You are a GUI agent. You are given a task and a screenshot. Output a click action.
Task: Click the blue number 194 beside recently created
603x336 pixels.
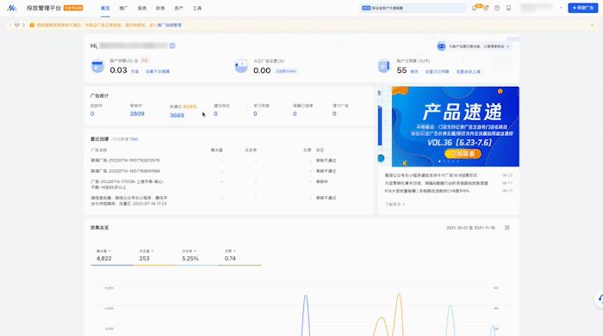pyautogui.click(x=134, y=139)
